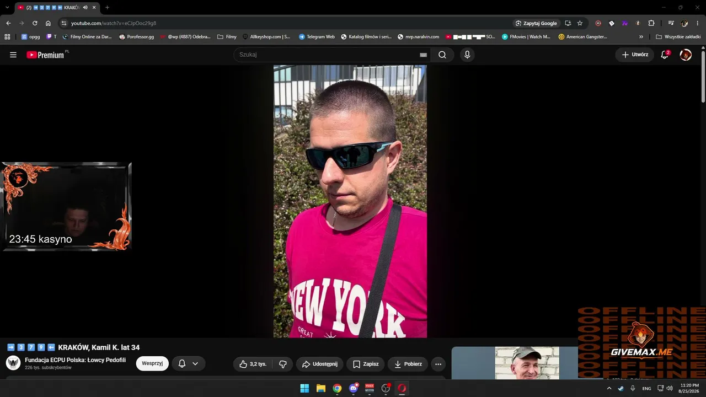Open Fundacja ECPU Polska: Łowcy Pedofili channel
The image size is (706, 397).
(76, 360)
